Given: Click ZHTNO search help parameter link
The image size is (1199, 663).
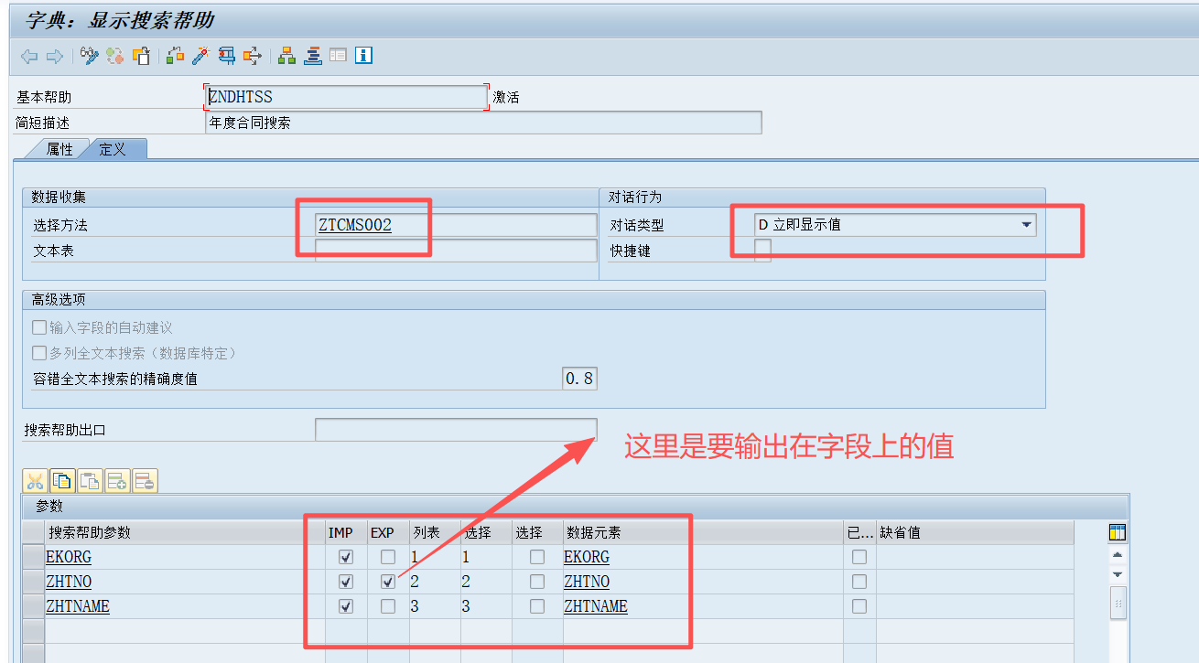Looking at the screenshot, I should click(69, 582).
